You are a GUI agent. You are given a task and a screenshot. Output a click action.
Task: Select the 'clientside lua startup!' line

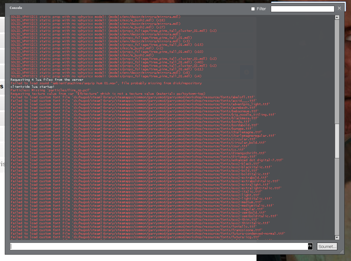pos(32,86)
